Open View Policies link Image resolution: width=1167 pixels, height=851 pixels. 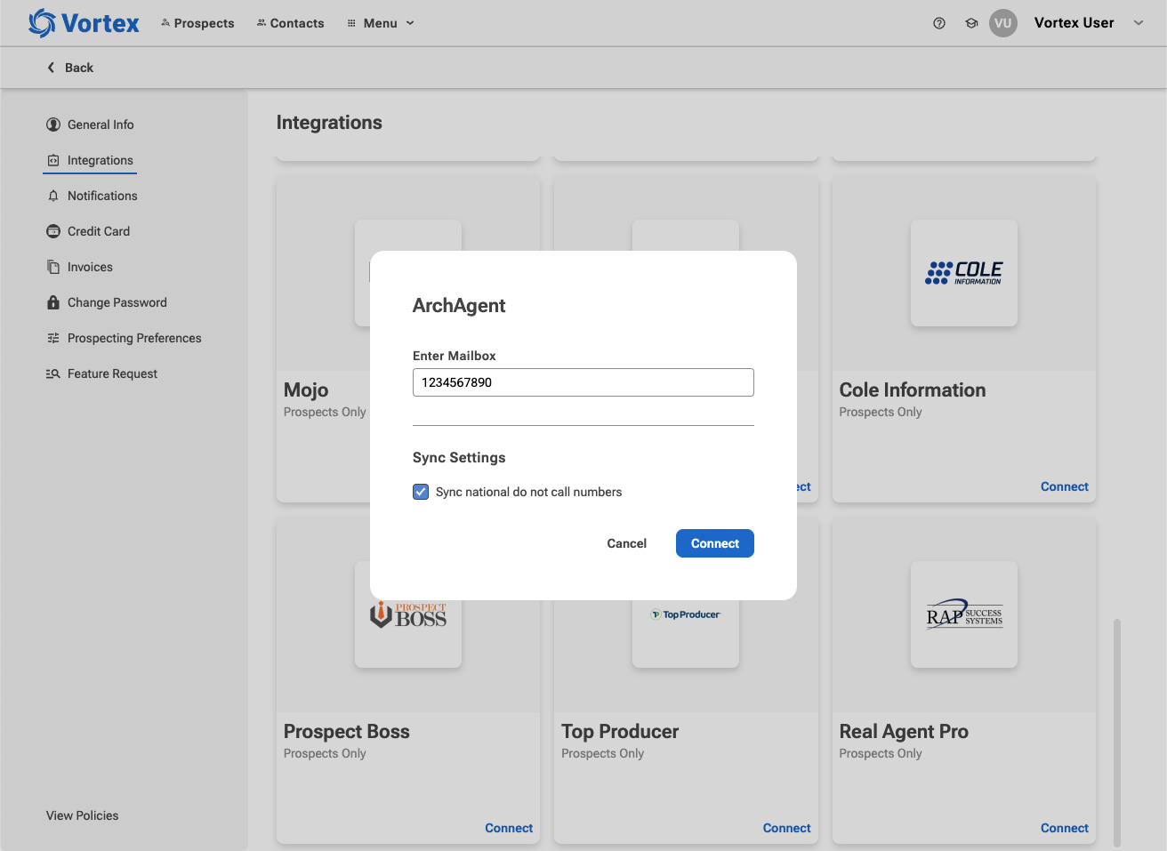[82, 815]
